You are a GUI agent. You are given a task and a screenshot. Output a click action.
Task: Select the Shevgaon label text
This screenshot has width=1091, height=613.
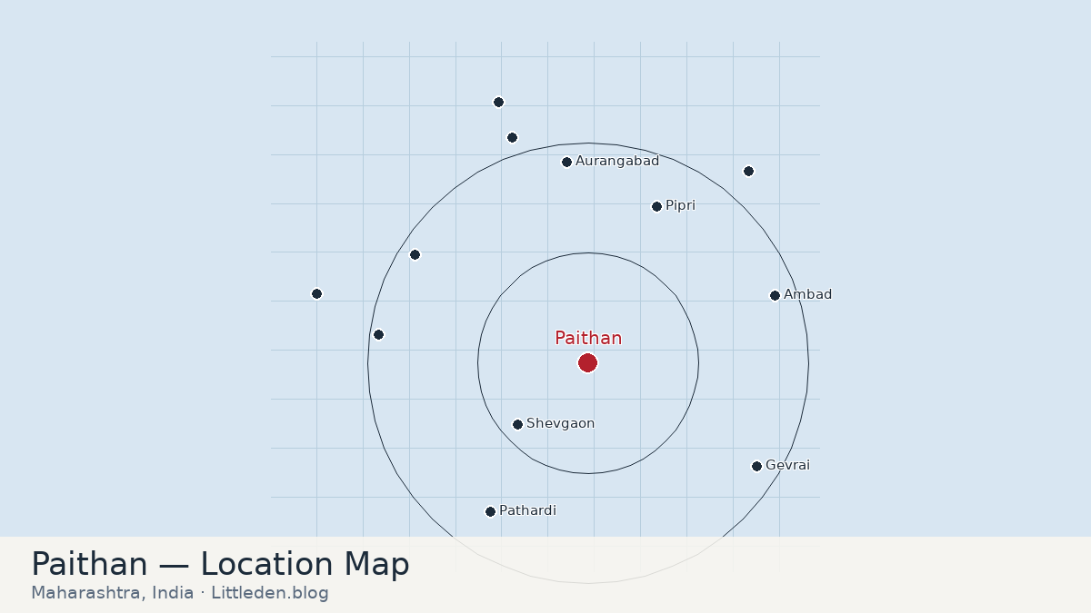pyautogui.click(x=560, y=424)
